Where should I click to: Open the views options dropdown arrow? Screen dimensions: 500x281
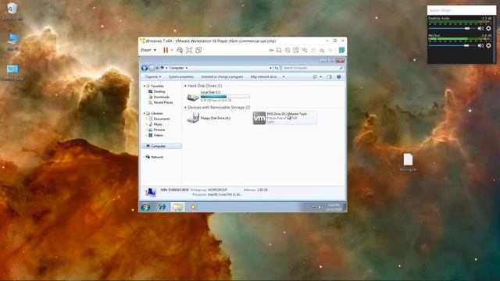(321, 76)
